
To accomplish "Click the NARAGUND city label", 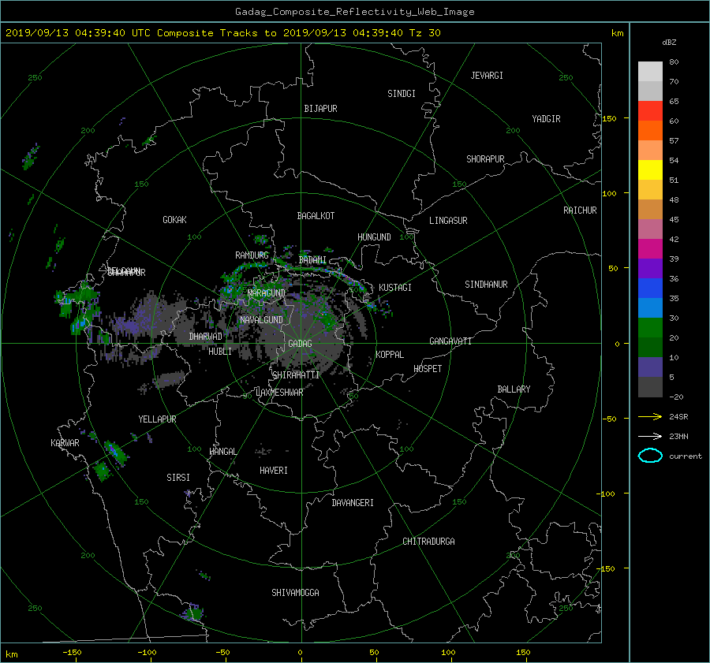I will coord(267,293).
